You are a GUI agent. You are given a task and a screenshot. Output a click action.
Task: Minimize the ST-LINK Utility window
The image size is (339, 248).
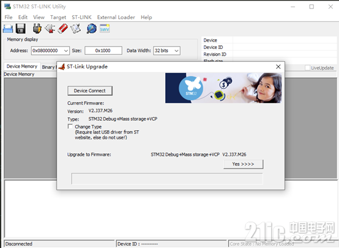pyautogui.click(x=292, y=7)
